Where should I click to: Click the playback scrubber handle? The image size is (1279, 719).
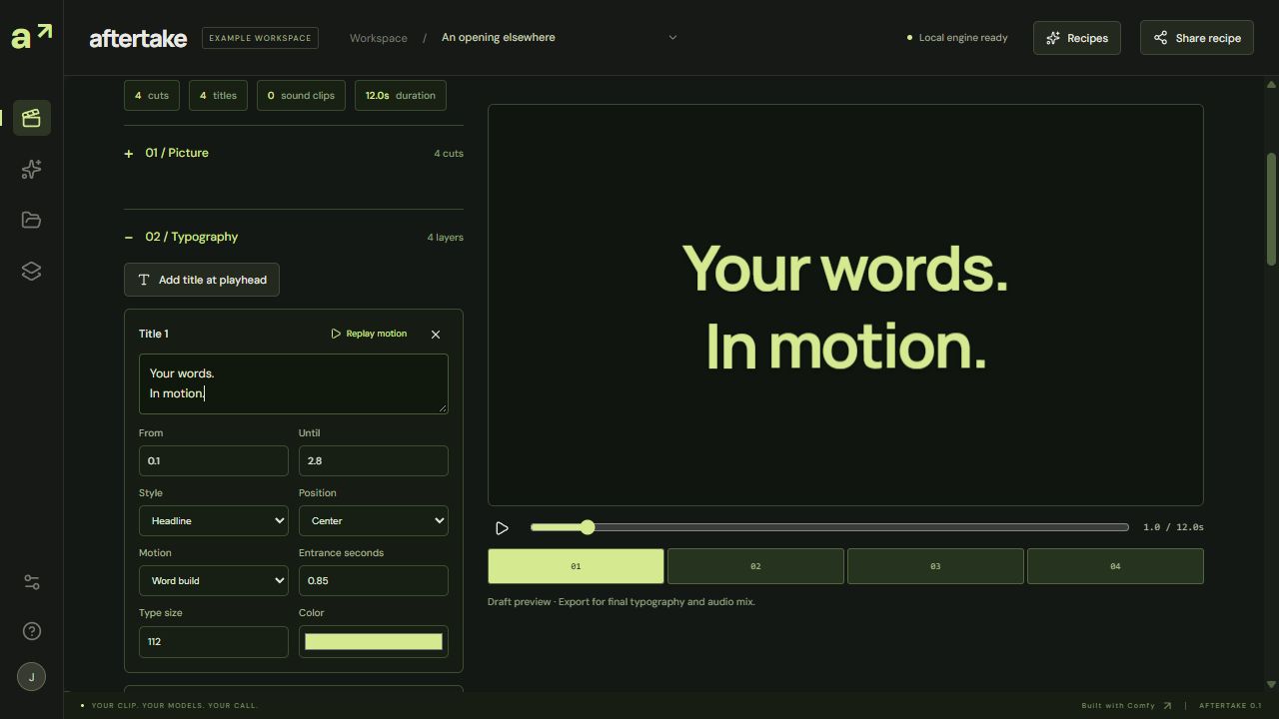588,527
